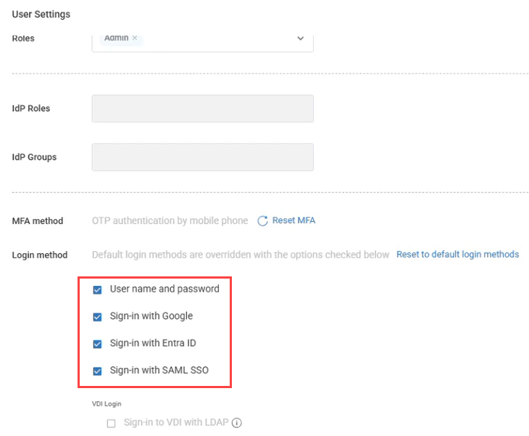Click the Login method label

[40, 255]
